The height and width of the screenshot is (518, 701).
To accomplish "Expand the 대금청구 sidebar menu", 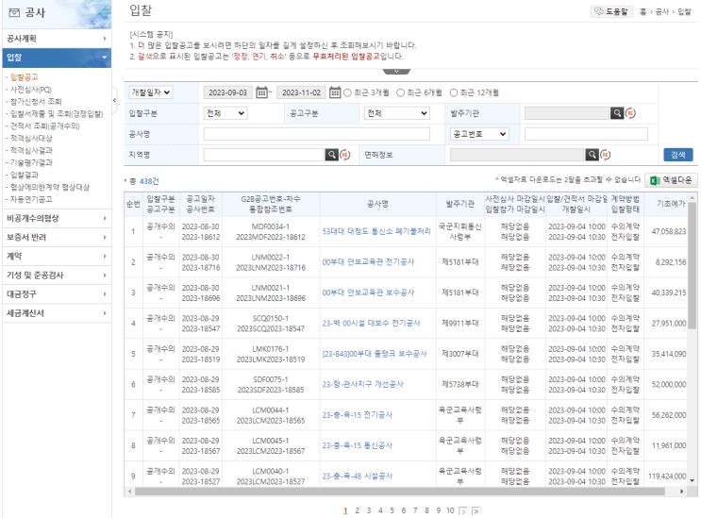I will pyautogui.click(x=57, y=294).
